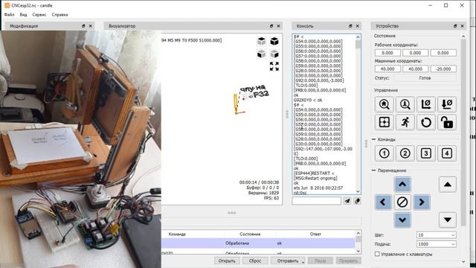Click the unlock padlock icon
The image size is (476, 268).
447,122
